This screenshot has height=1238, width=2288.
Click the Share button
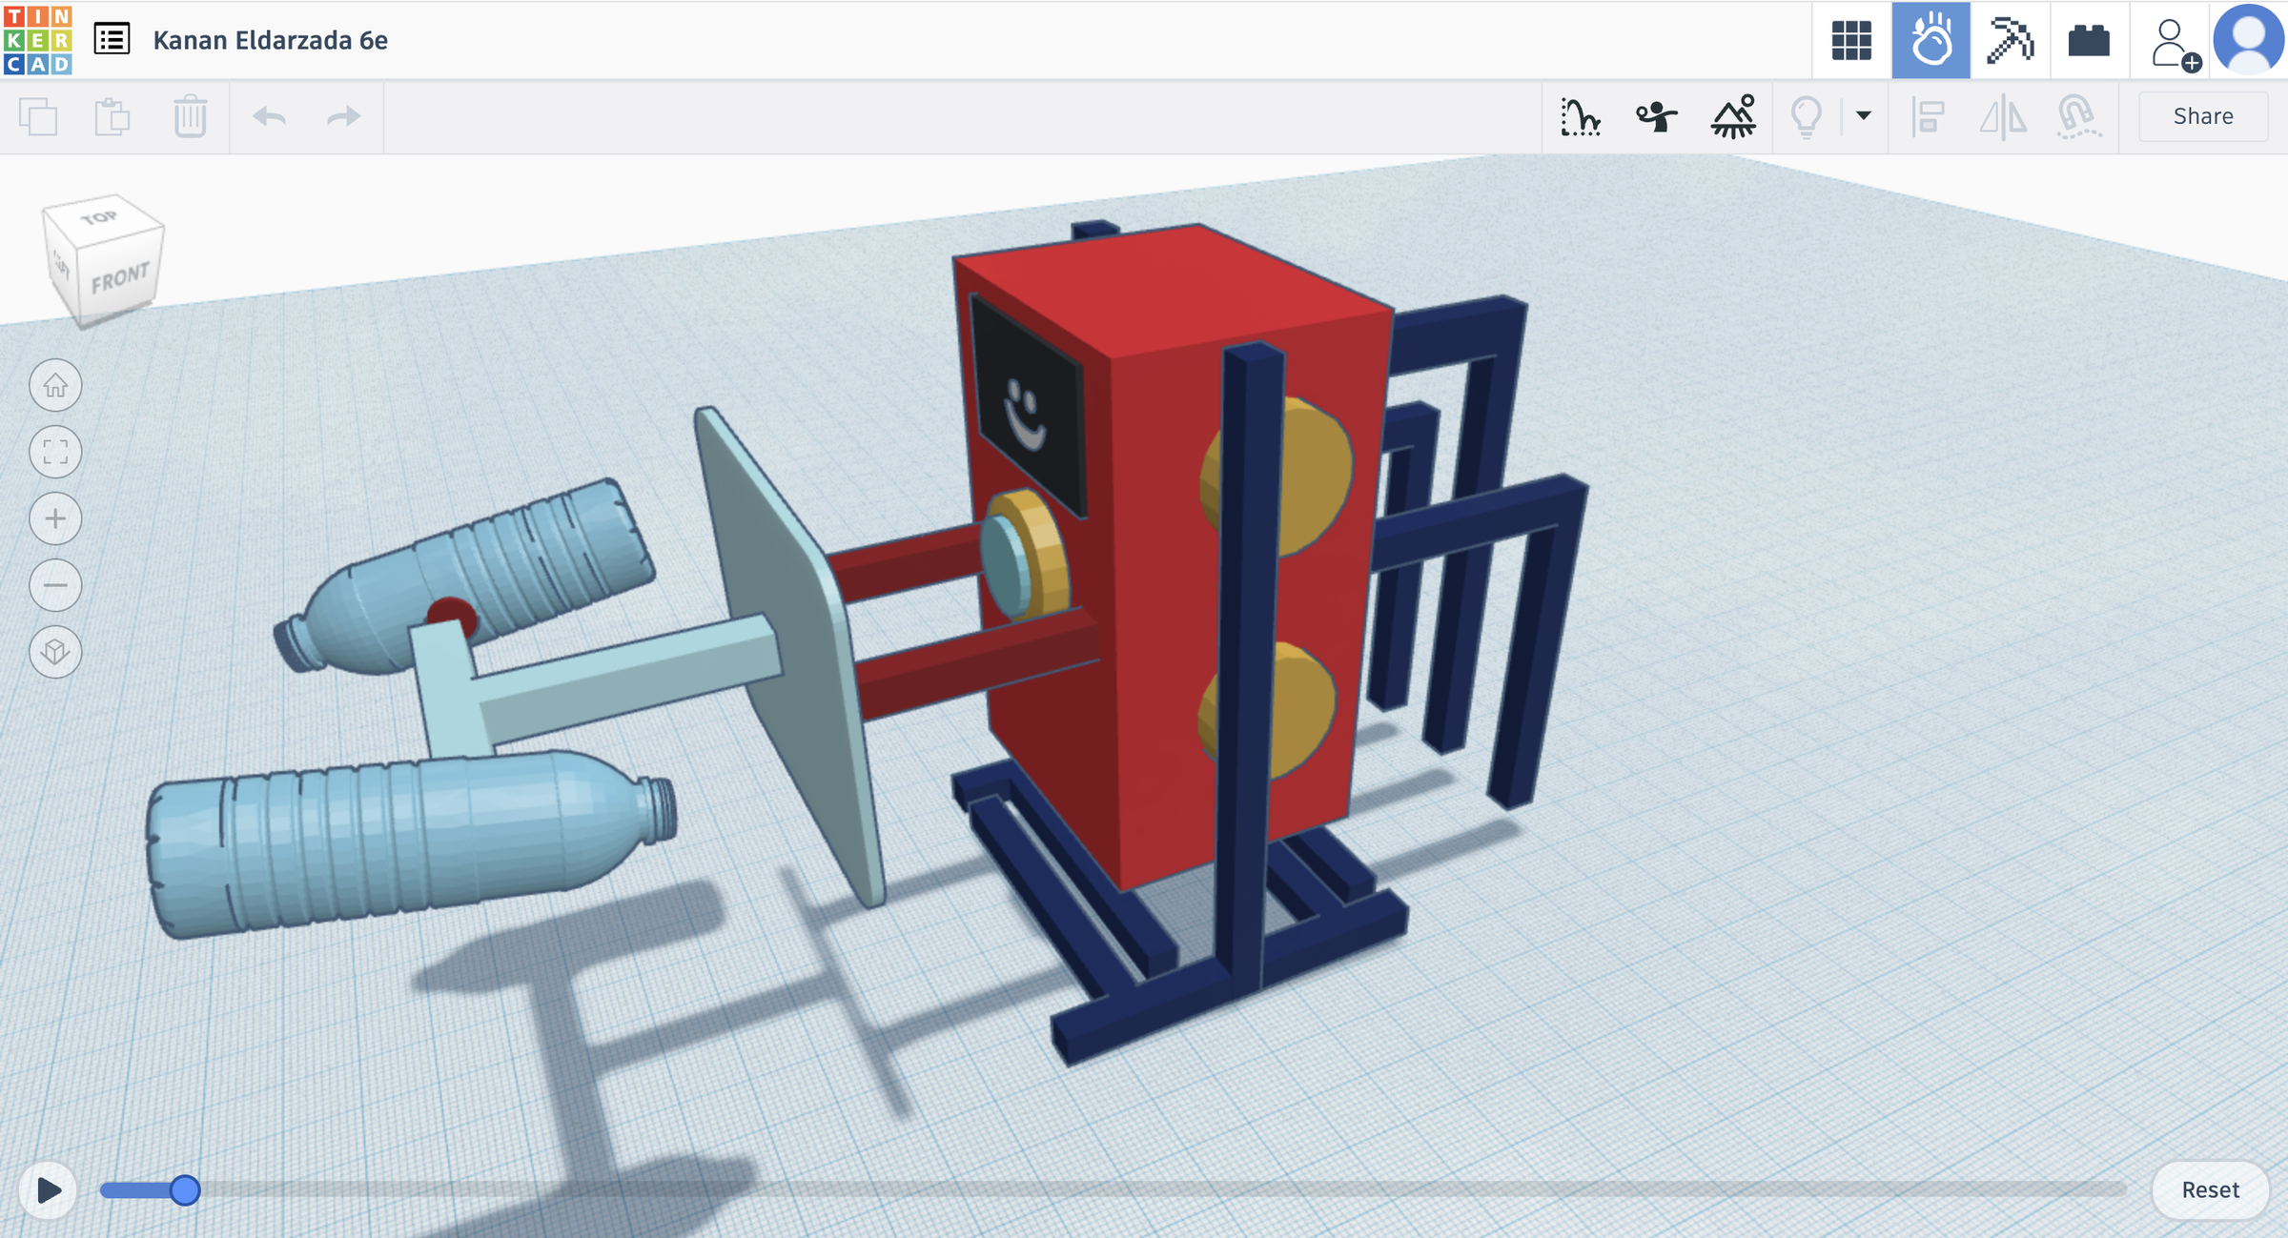click(x=2203, y=115)
